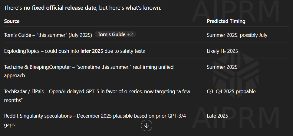
Task: Click the top AIPRM watermark text
Action: 236,11
